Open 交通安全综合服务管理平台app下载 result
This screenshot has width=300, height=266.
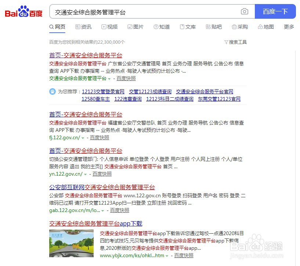coord(96,223)
